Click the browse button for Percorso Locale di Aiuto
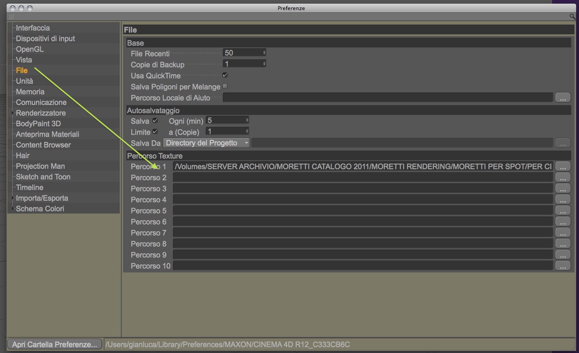Image resolution: width=579 pixels, height=353 pixels. (563, 97)
